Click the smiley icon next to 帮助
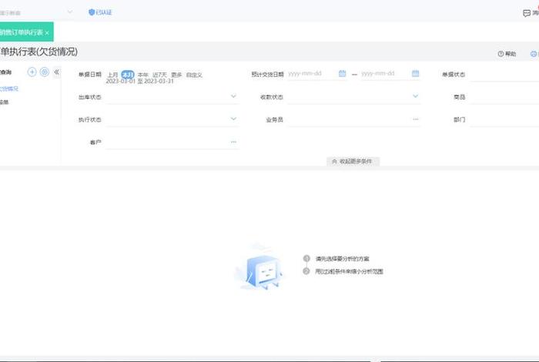 tap(534, 54)
